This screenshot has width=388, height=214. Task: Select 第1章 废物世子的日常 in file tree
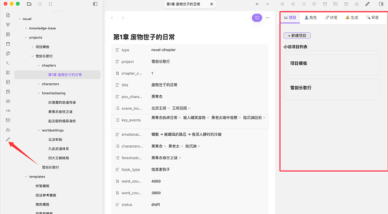pos(57,74)
